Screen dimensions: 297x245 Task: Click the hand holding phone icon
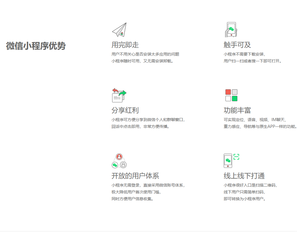pyautogui.click(x=231, y=30)
